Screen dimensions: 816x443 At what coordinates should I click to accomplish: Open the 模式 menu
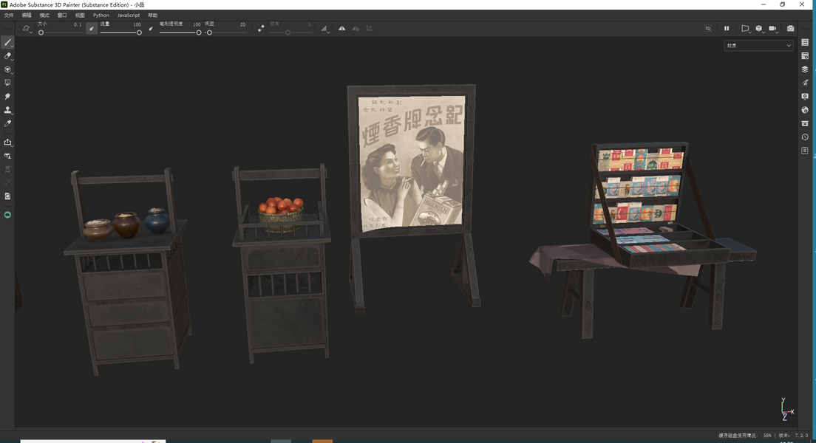pos(44,16)
